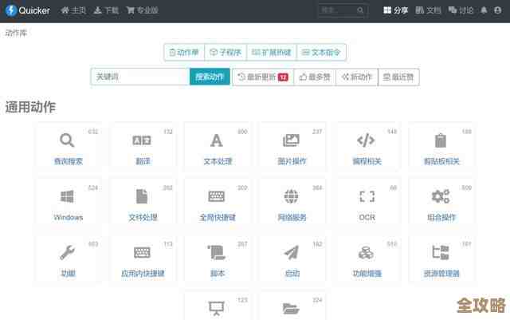Click the Quicker lightning logo

(x=11, y=10)
